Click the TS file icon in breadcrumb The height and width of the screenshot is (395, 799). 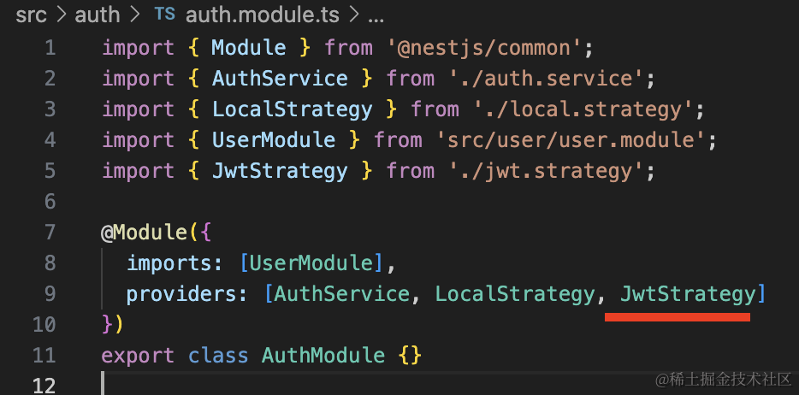(165, 14)
